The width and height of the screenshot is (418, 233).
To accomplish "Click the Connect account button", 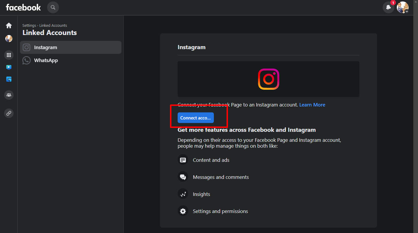I will 196,118.
